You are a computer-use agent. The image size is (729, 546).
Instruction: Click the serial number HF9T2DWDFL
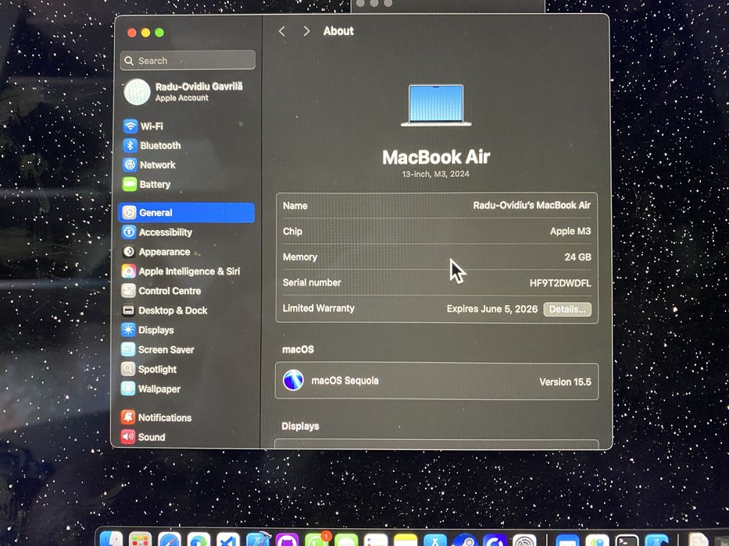560,283
